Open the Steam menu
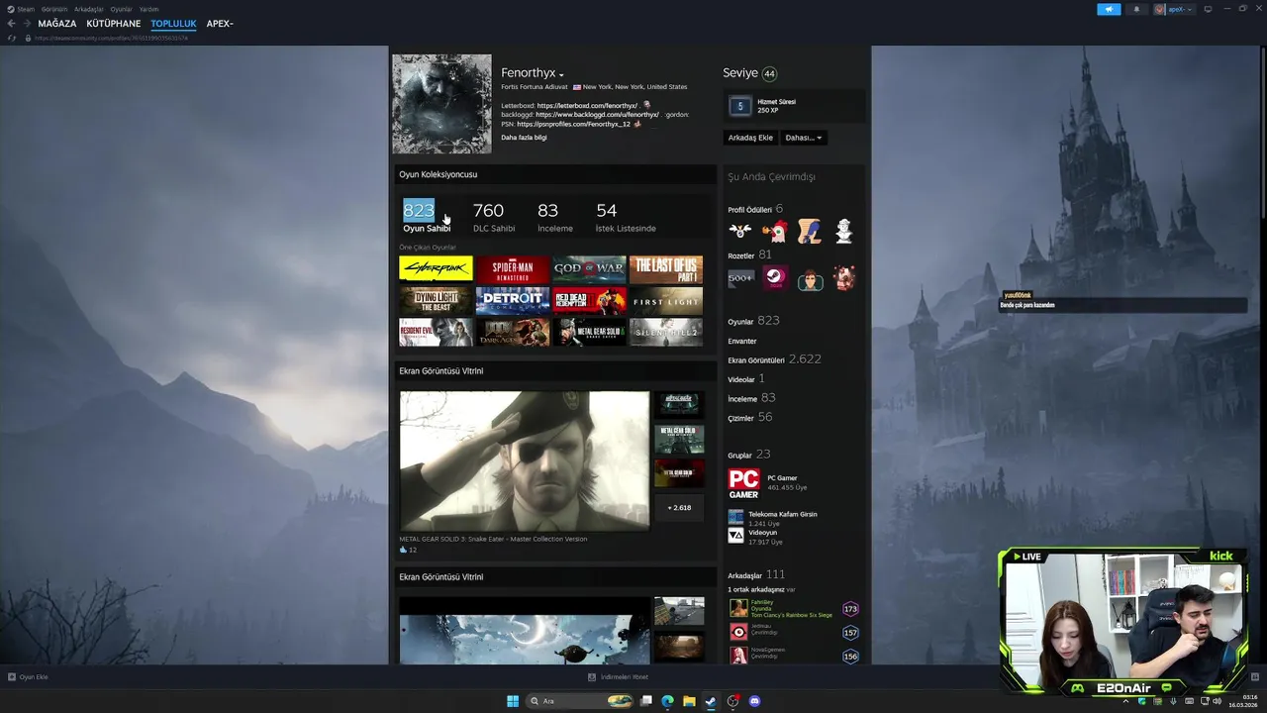1267x713 pixels. 22,9
